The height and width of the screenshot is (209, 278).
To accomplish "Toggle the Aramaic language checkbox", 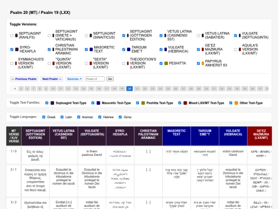I will click(79, 117).
